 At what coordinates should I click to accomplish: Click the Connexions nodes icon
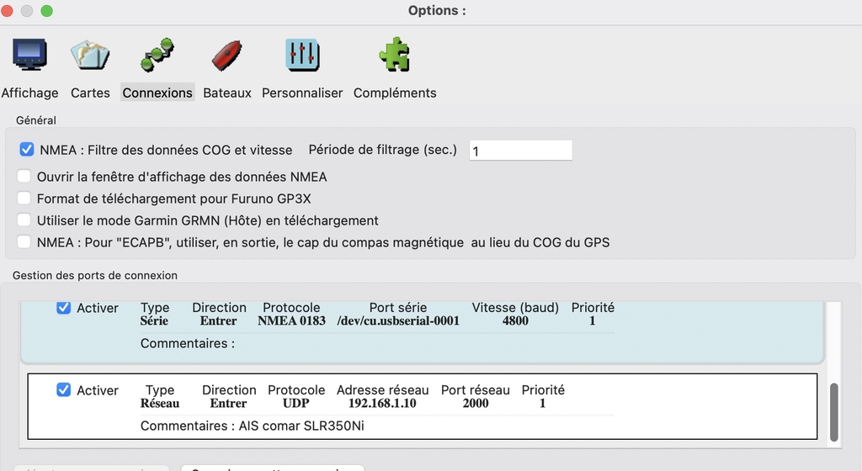157,55
